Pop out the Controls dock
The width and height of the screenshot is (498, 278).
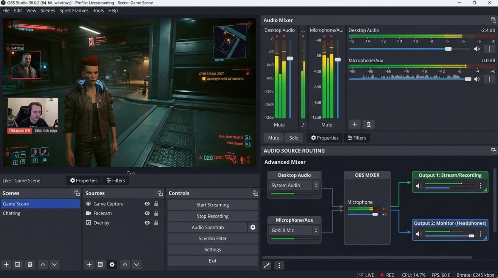pyautogui.click(x=255, y=193)
